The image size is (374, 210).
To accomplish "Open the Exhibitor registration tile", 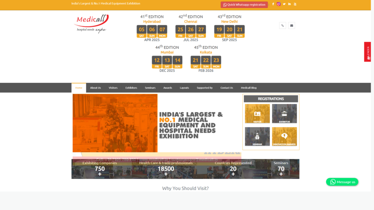I will [284, 114].
